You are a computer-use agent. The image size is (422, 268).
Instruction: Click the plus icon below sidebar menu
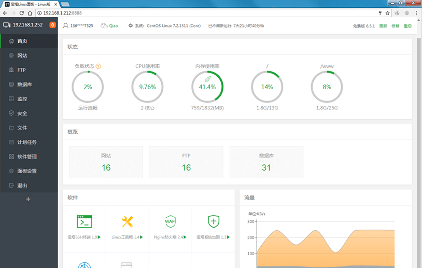tap(29, 199)
